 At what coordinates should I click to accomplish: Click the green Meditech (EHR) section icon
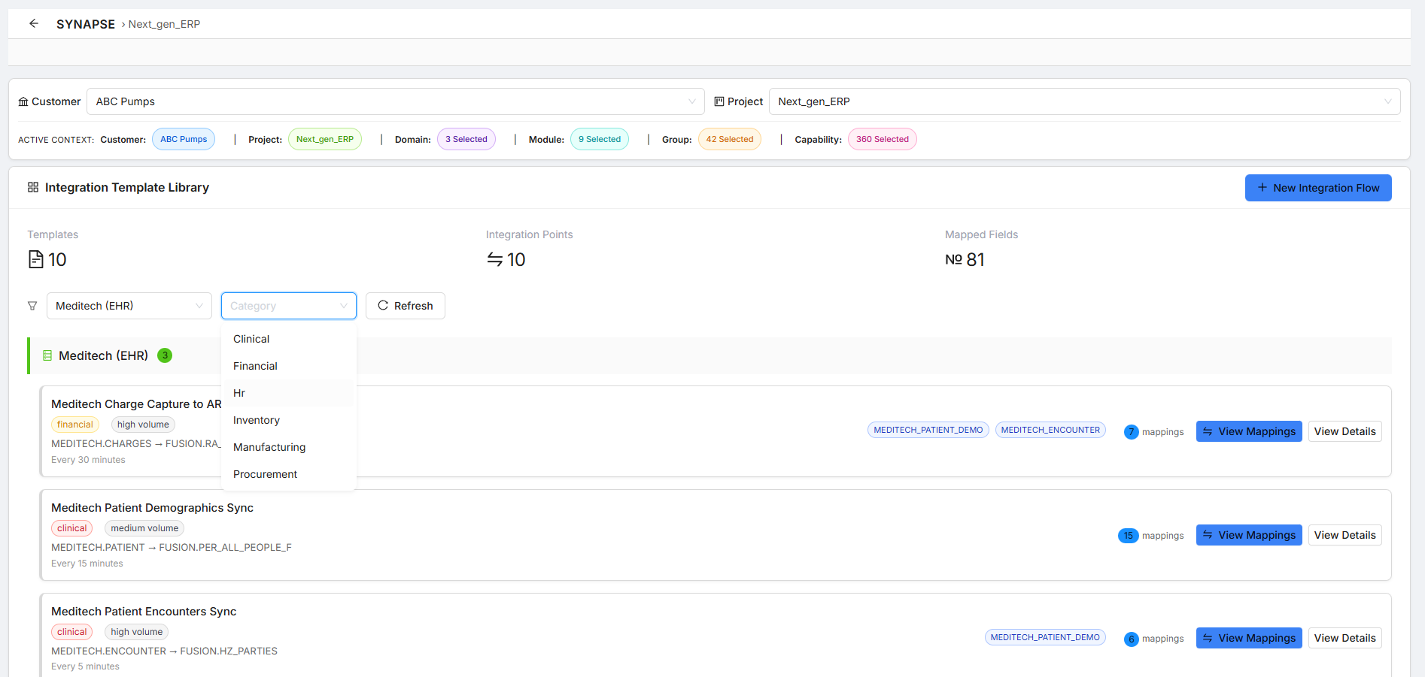click(x=47, y=355)
